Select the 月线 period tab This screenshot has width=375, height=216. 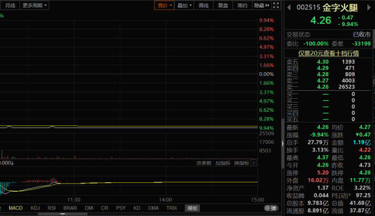(10, 5)
